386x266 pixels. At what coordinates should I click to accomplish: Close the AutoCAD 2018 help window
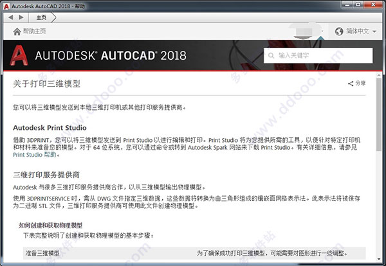coord(373,4)
